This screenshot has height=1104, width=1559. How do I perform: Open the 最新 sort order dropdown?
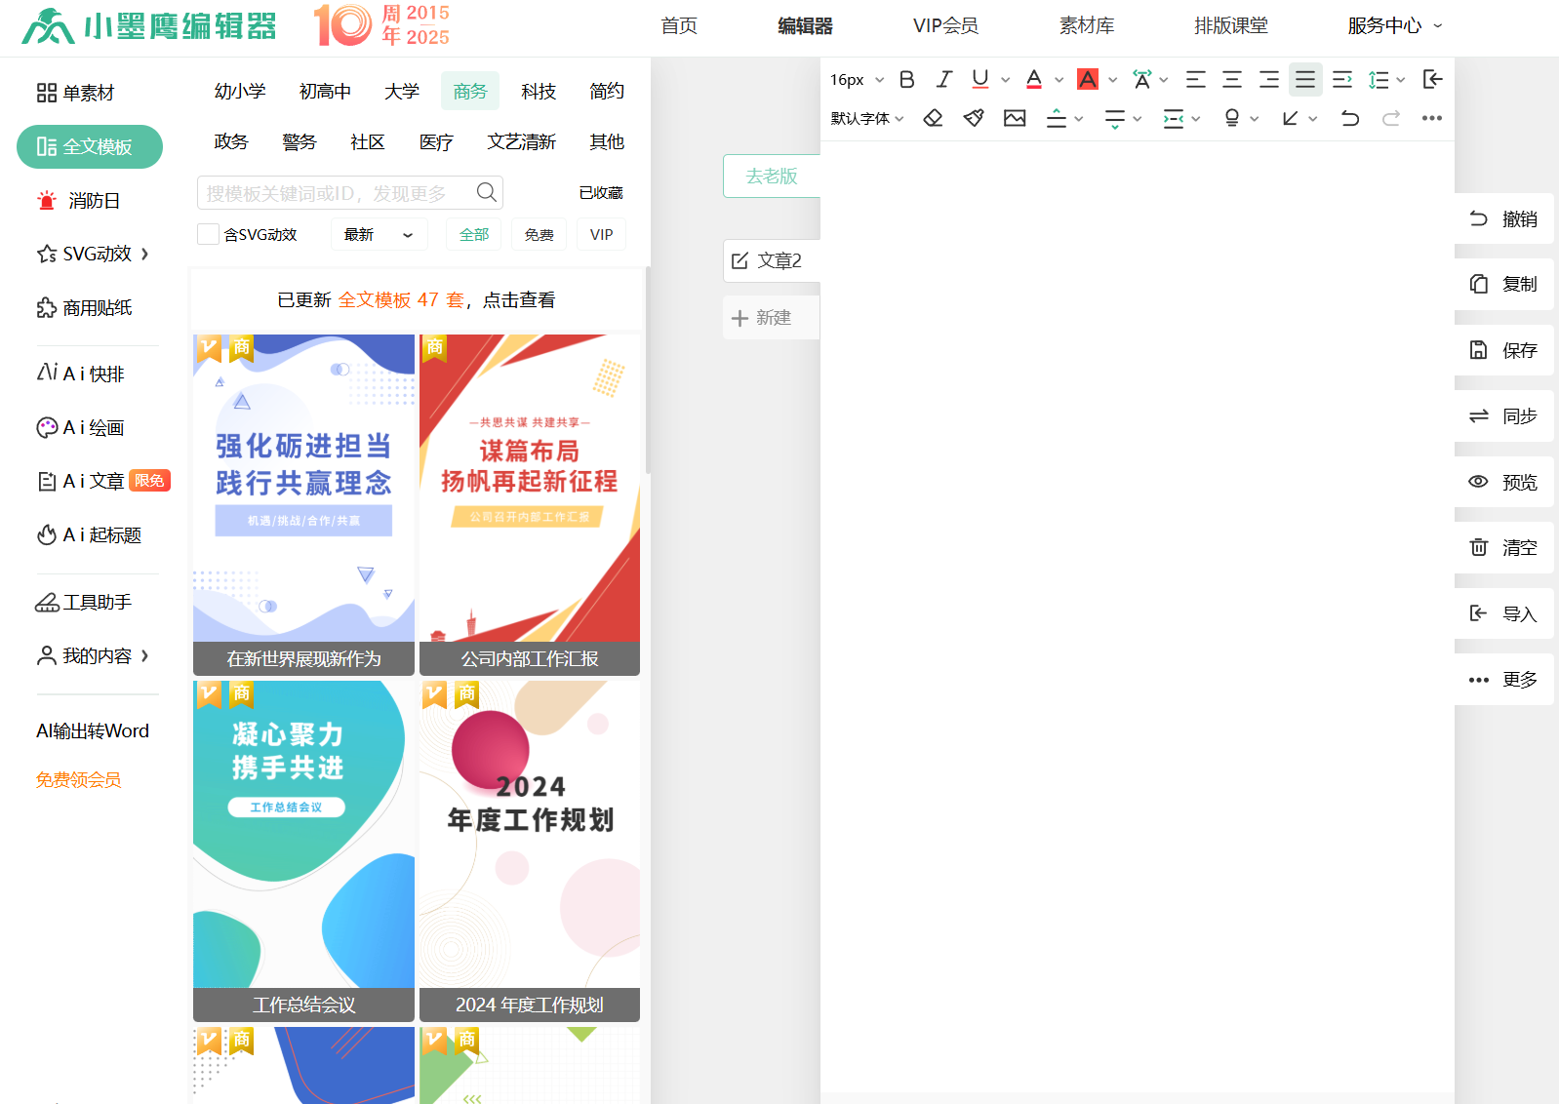[379, 234]
